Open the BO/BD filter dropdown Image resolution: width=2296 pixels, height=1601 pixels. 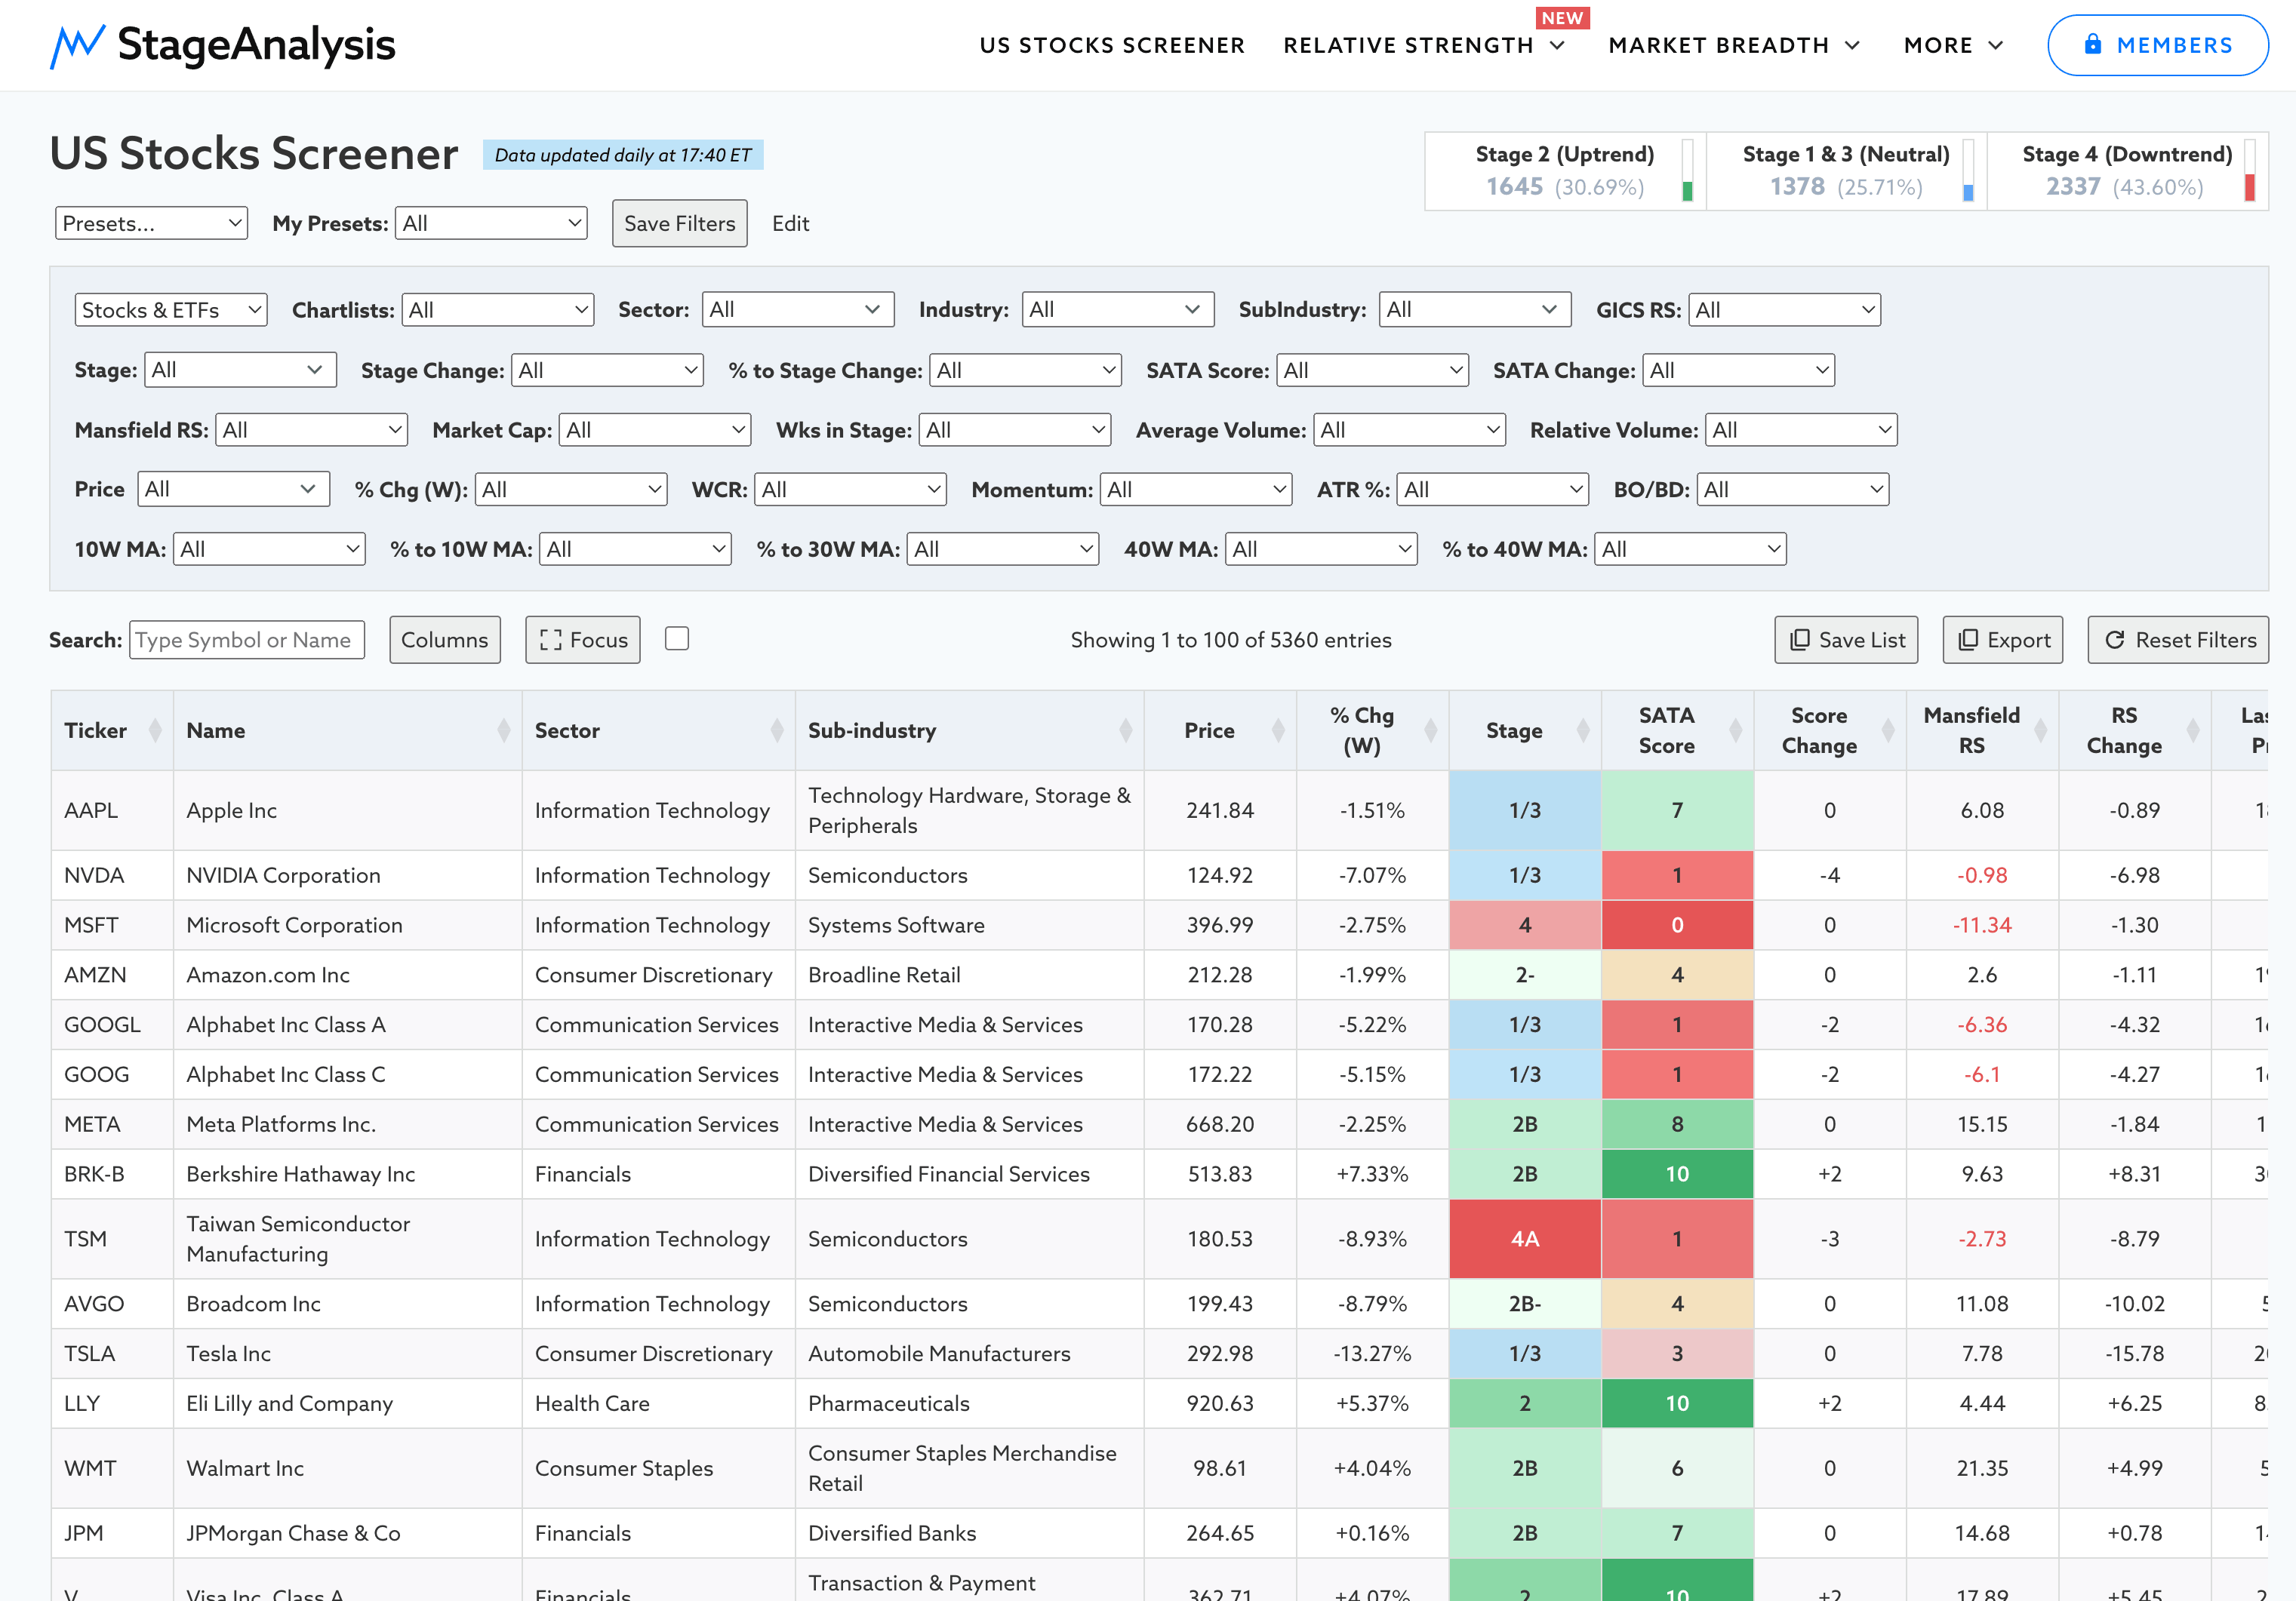point(1793,490)
